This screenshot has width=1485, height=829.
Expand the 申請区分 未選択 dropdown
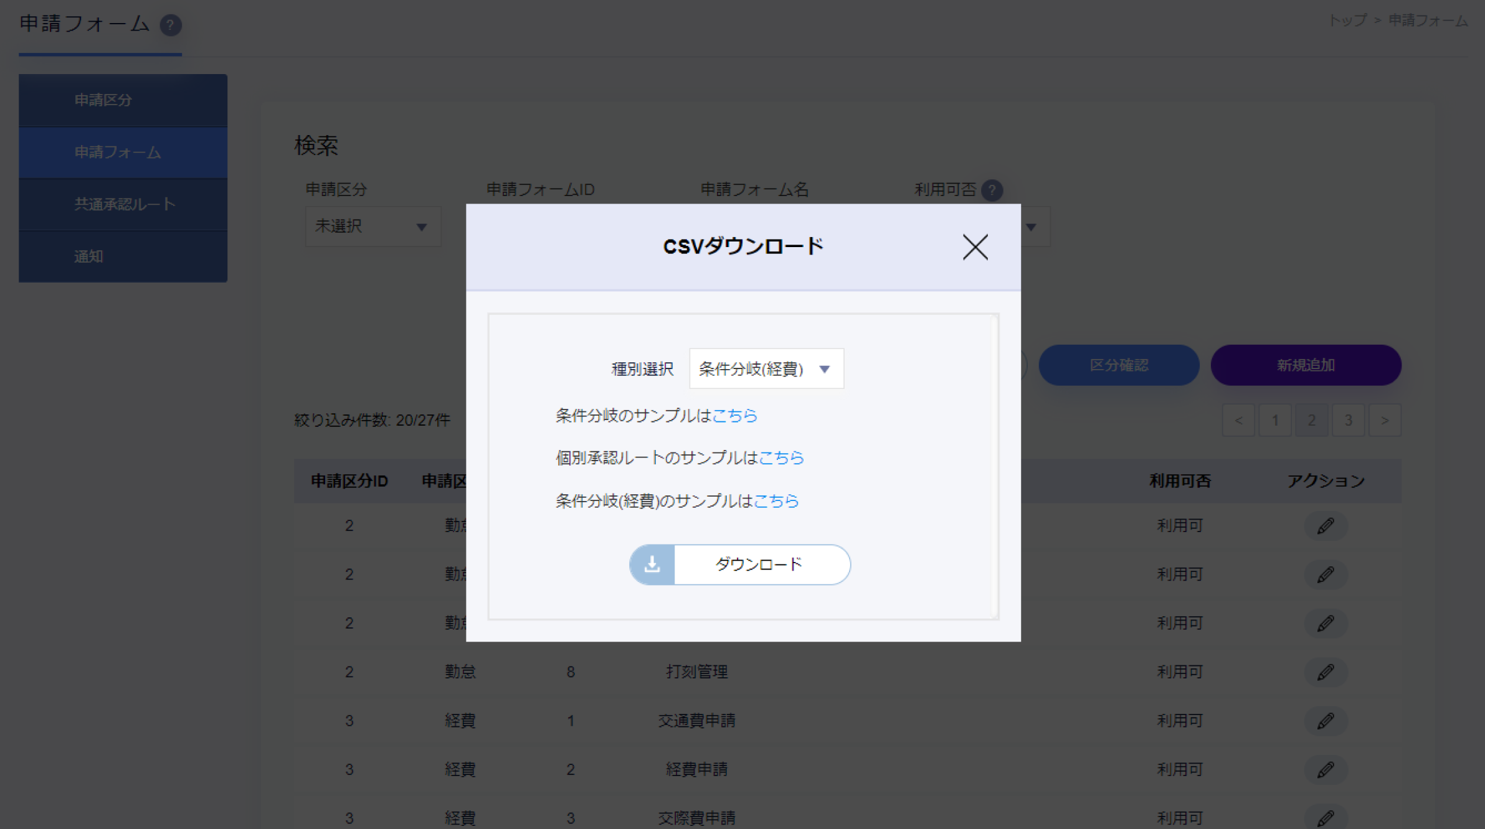tap(372, 227)
